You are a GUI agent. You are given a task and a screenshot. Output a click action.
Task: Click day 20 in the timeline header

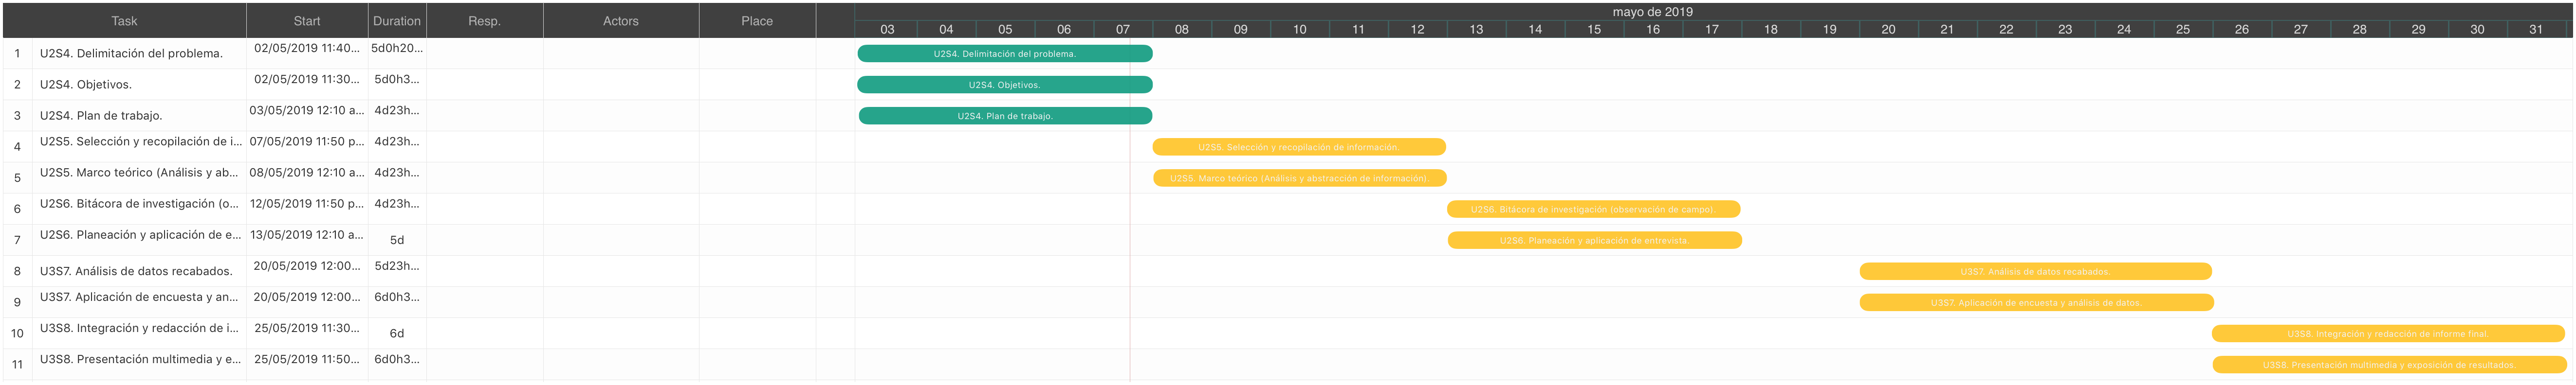pos(1888,30)
